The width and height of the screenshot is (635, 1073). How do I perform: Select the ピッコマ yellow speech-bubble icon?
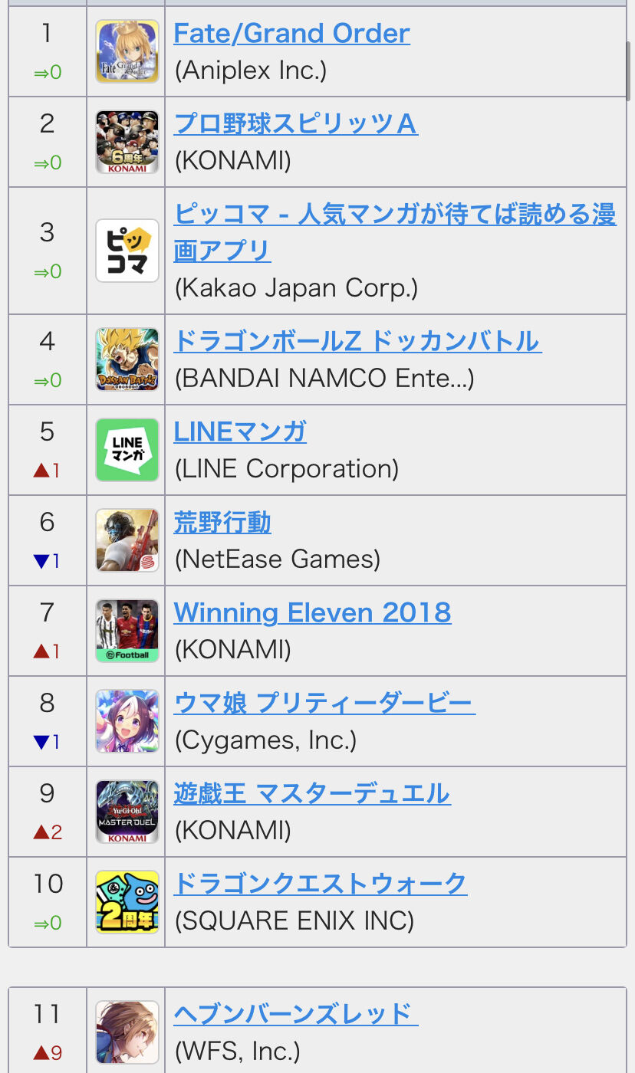(x=127, y=251)
